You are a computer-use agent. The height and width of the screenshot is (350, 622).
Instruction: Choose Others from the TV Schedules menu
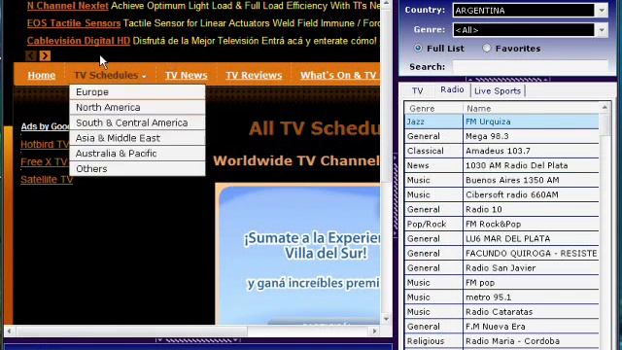pyautogui.click(x=137, y=169)
